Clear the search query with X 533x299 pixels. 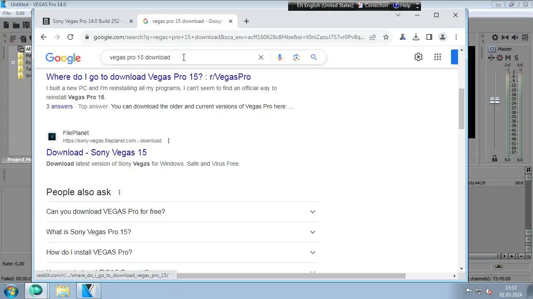[261, 57]
